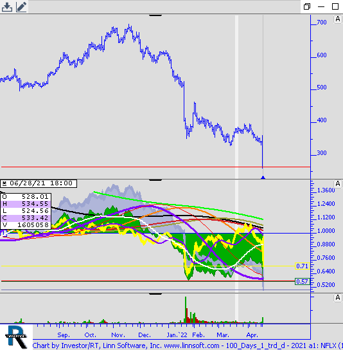Click the 06/28/21 18:00 date box

click(39, 183)
